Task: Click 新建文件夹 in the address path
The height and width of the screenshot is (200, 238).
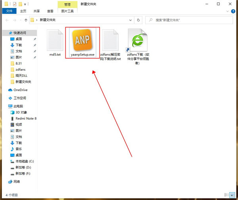Action: tap(48, 20)
